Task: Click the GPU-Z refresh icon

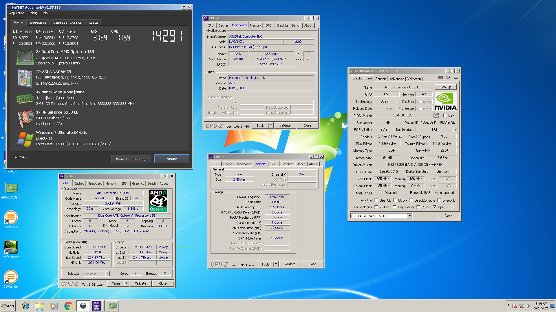Action: point(448,77)
